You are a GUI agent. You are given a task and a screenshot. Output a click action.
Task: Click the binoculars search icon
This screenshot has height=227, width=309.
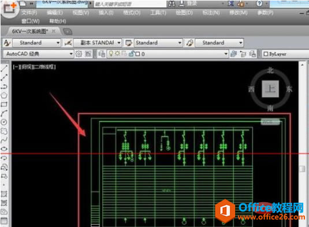[172, 3]
